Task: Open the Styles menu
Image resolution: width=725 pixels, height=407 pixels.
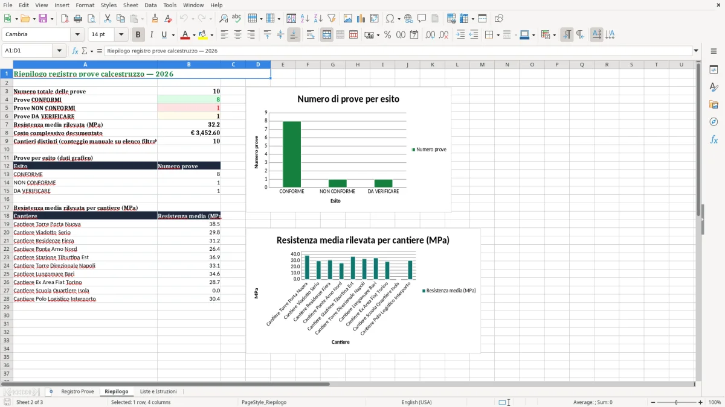Action: pyautogui.click(x=109, y=5)
